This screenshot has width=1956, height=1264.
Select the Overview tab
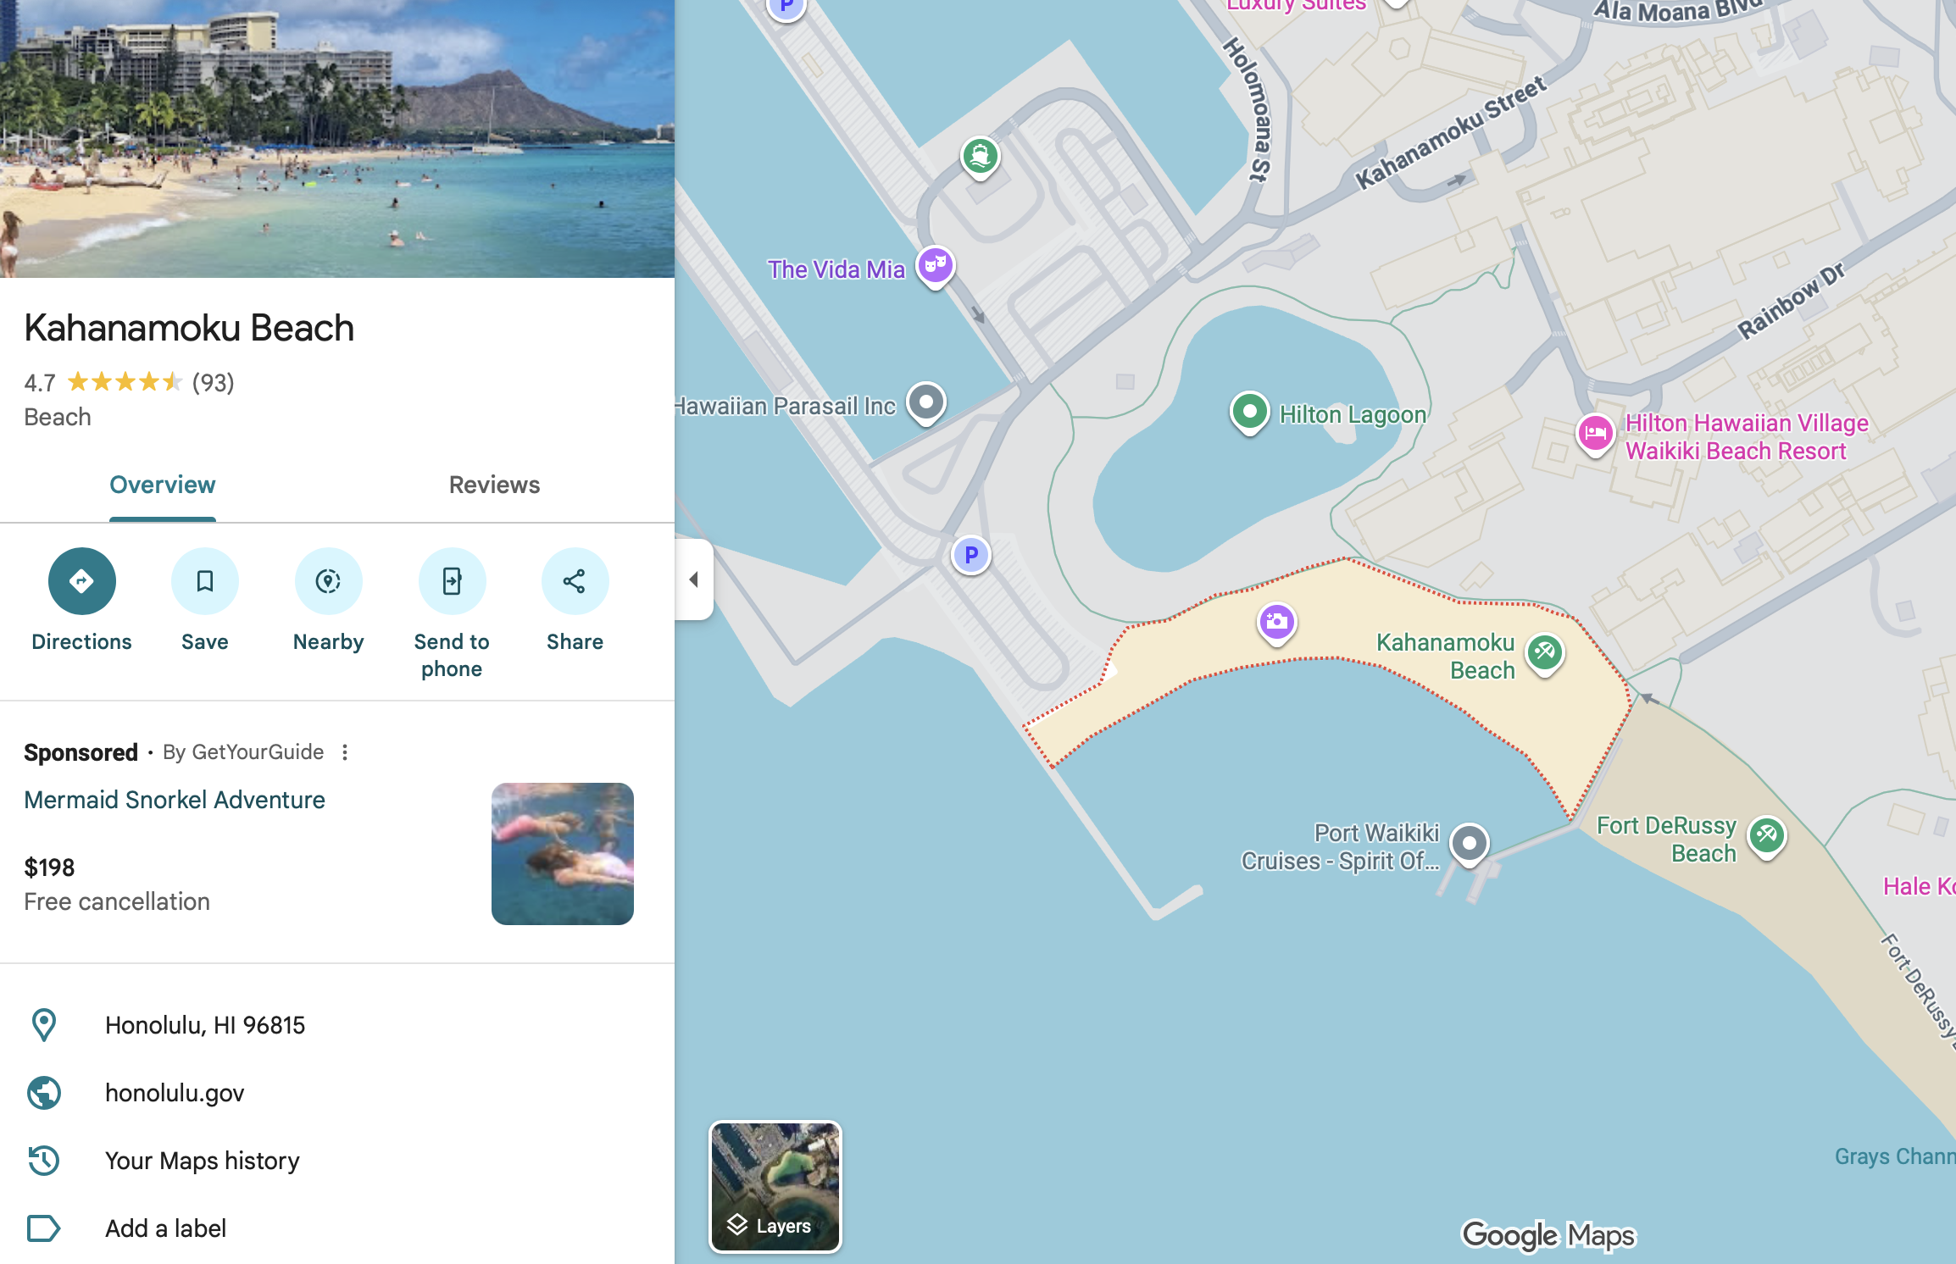162,485
